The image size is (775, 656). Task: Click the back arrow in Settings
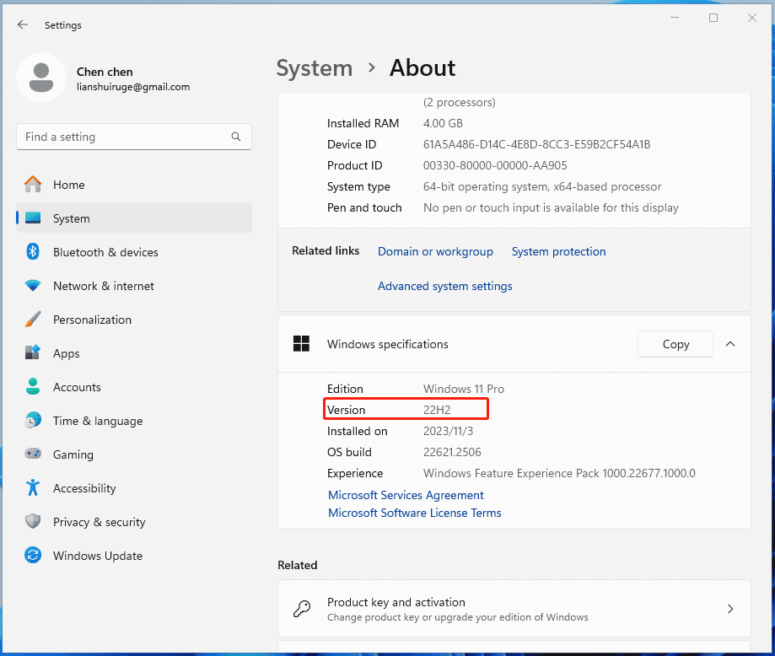(23, 24)
